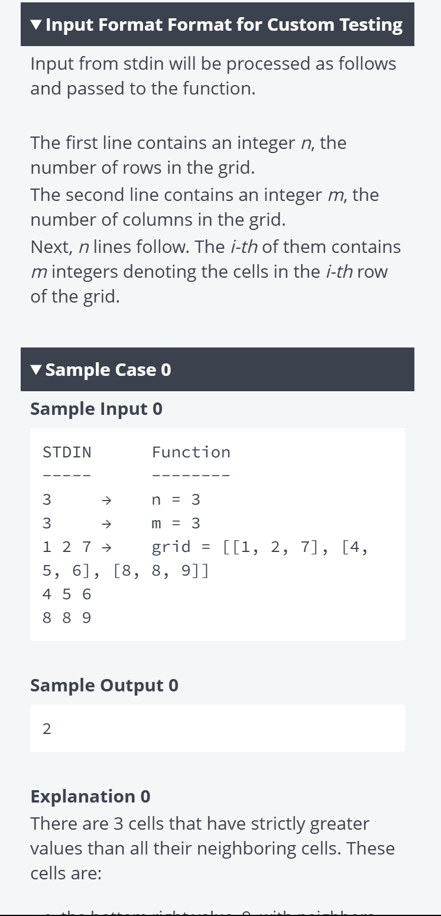The image size is (441, 916).
Task: Click the arrow after 1 2 7
Action: [x=107, y=547]
